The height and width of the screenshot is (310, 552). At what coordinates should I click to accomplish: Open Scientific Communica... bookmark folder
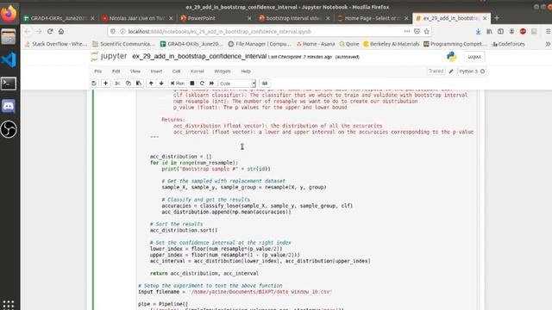(x=123, y=44)
